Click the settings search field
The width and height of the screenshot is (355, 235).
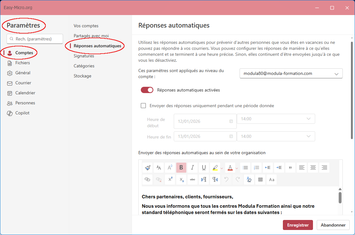35,39
